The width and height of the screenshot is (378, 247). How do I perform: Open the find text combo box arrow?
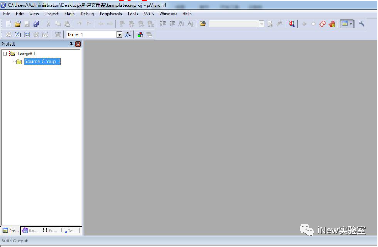262,24
